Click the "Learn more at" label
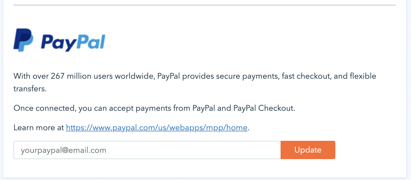411x180 pixels. pyautogui.click(x=39, y=128)
